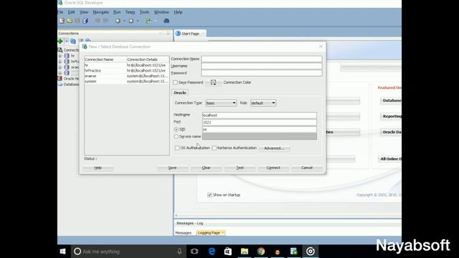Open the Connection Color picker
Viewport: 459px width, 258px height.
click(214, 82)
